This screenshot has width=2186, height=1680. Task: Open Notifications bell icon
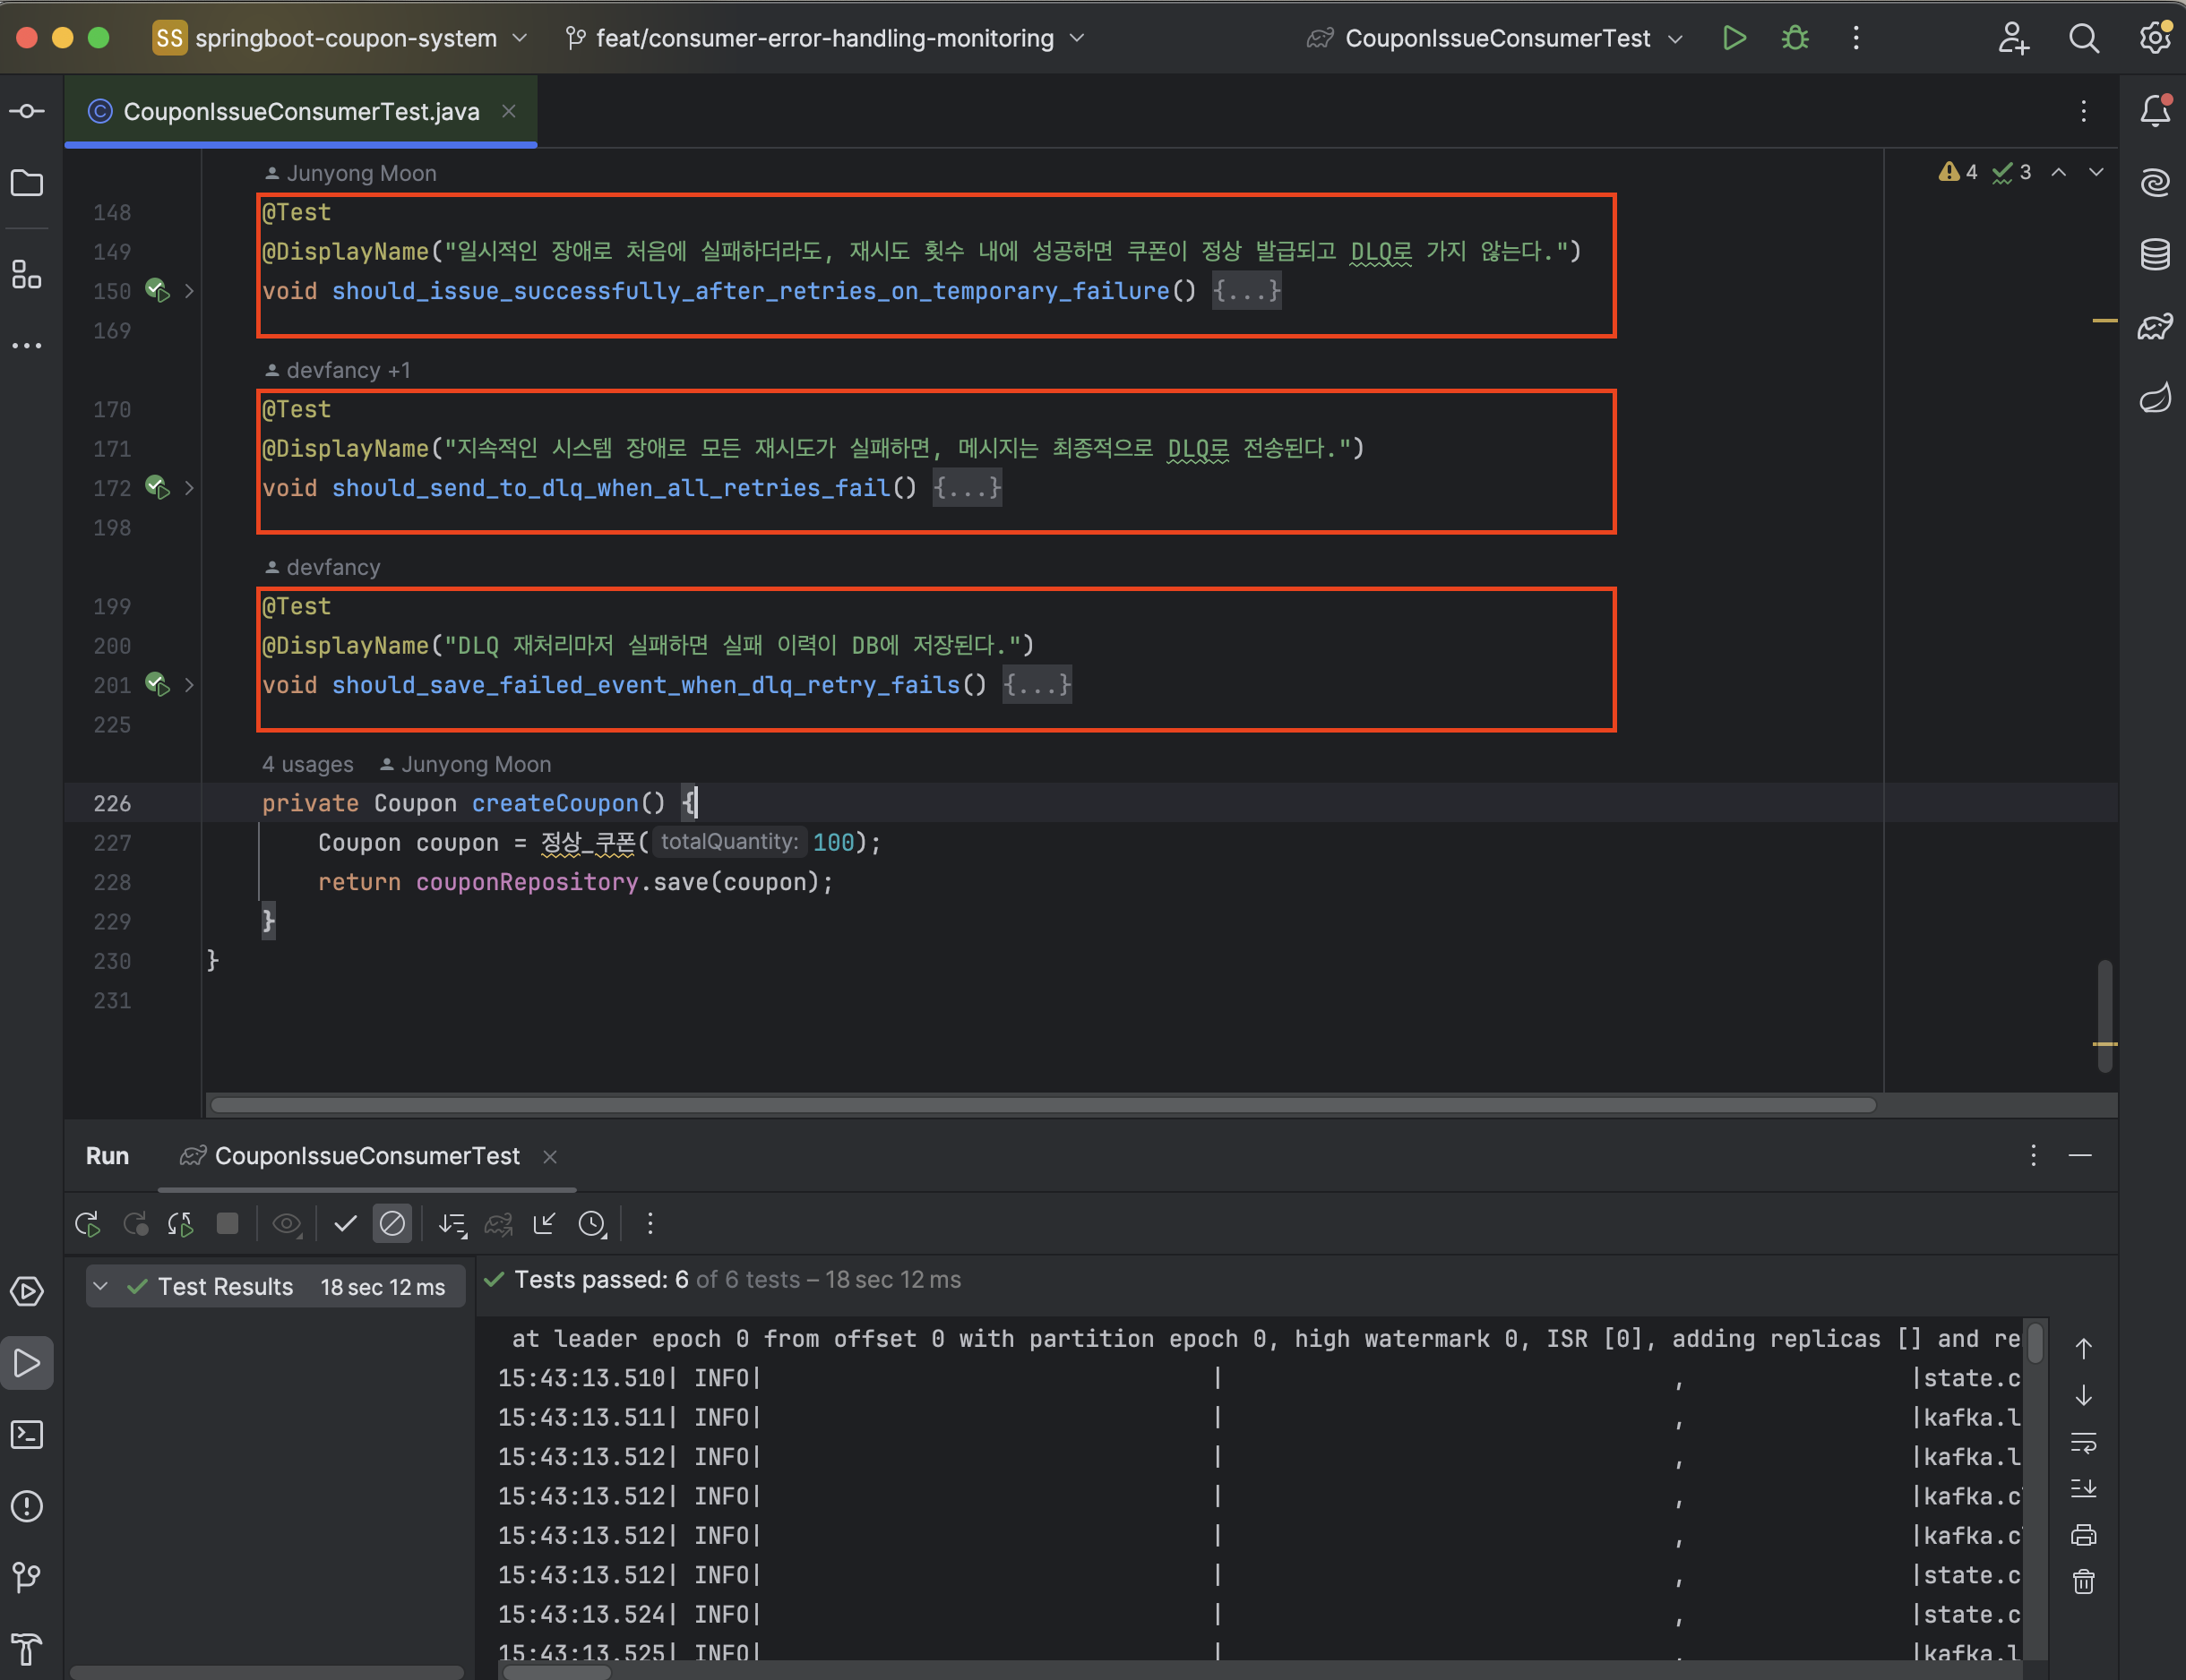2154,110
